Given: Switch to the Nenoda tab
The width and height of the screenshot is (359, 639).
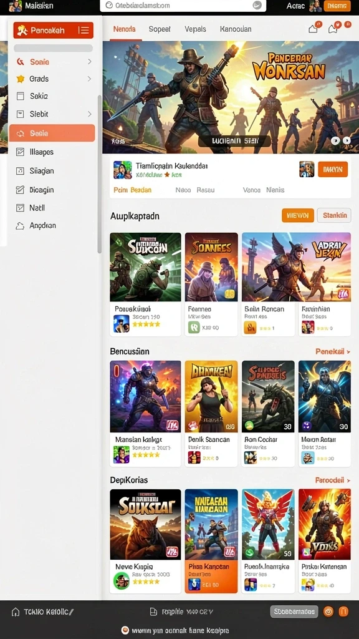Looking at the screenshot, I should pyautogui.click(x=124, y=29).
